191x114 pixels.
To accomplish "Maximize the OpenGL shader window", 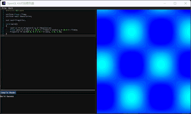I will pyautogui.click(x=175, y=3).
